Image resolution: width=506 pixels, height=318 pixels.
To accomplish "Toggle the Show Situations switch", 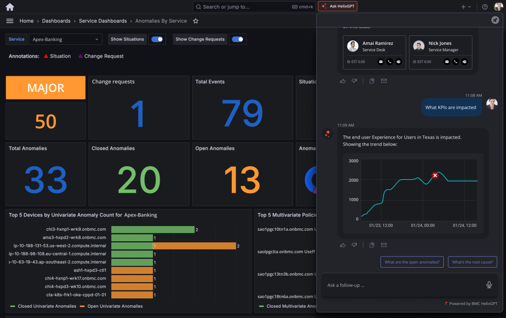I will tap(157, 39).
